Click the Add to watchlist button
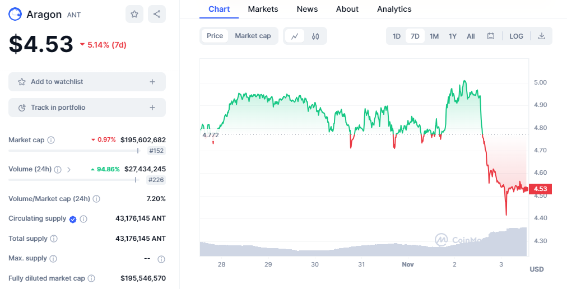The height and width of the screenshot is (289, 567). pyautogui.click(x=87, y=82)
